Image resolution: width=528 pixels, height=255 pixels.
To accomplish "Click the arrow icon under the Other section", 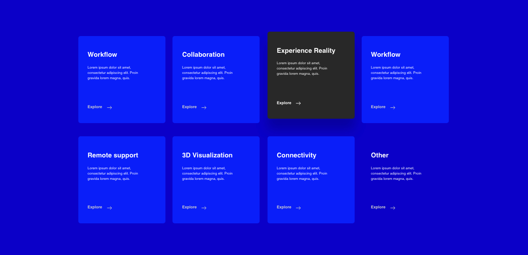I will tap(393, 208).
